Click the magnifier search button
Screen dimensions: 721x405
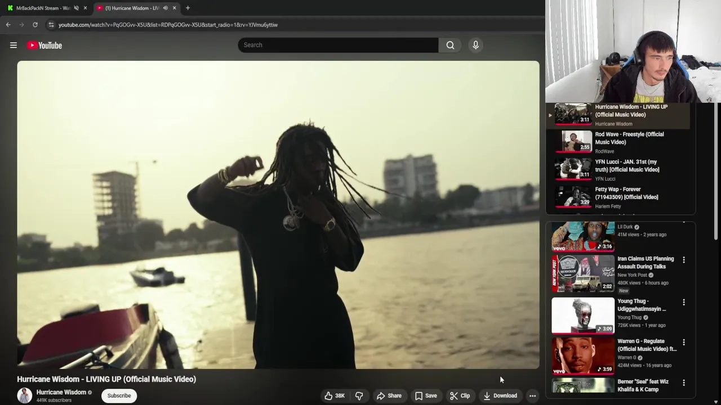pos(450,45)
